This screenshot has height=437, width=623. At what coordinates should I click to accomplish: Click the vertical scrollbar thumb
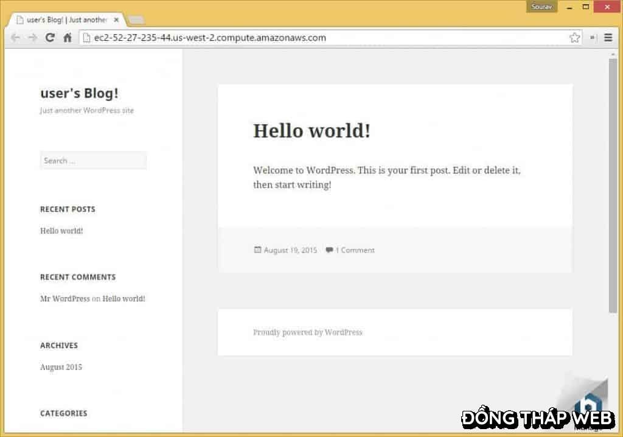[x=613, y=185]
